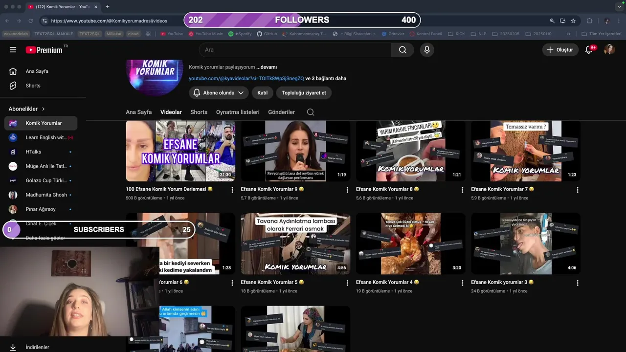Image resolution: width=626 pixels, height=352 pixels.
Task: Open the YouTube guide hamburger menu
Action: pyautogui.click(x=13, y=50)
